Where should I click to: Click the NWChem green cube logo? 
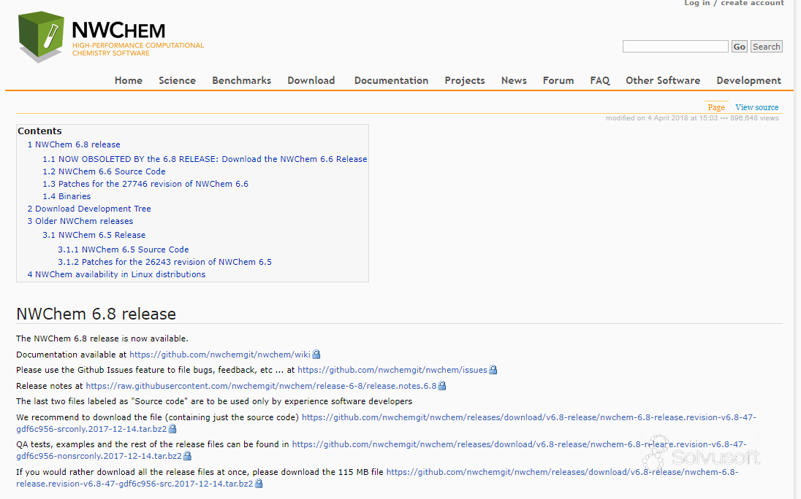41,36
